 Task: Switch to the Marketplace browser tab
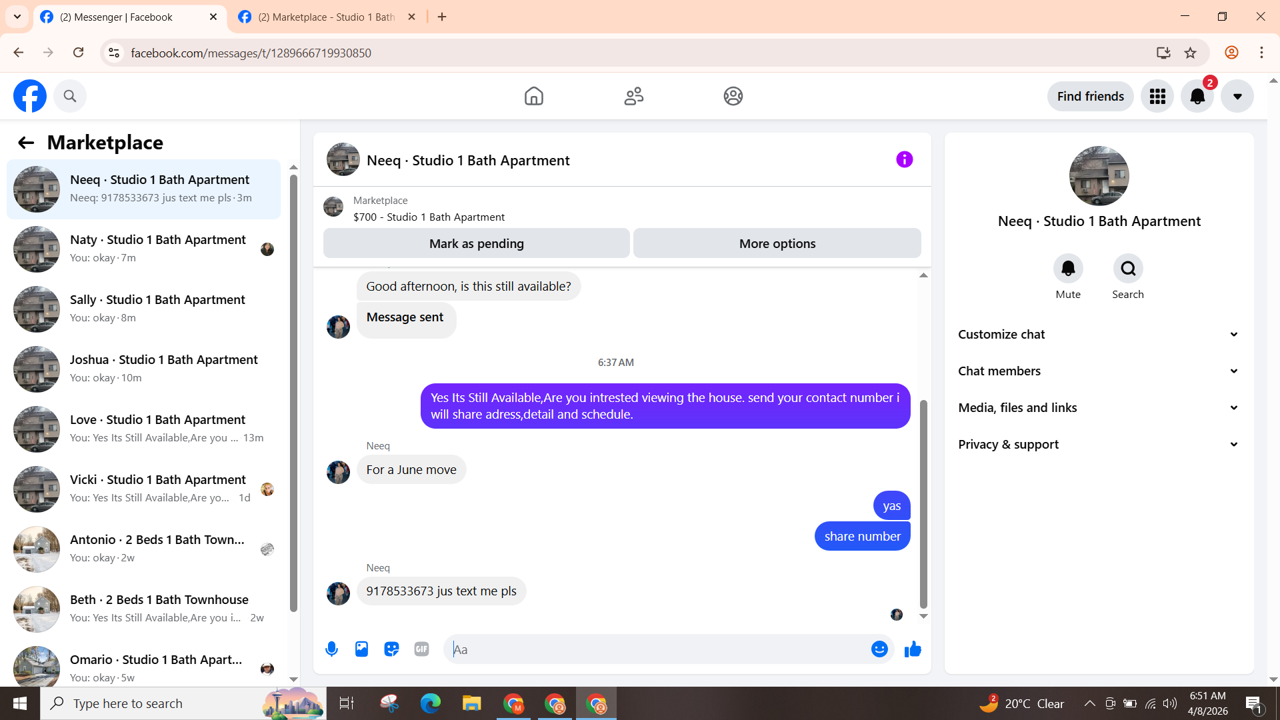(x=327, y=17)
